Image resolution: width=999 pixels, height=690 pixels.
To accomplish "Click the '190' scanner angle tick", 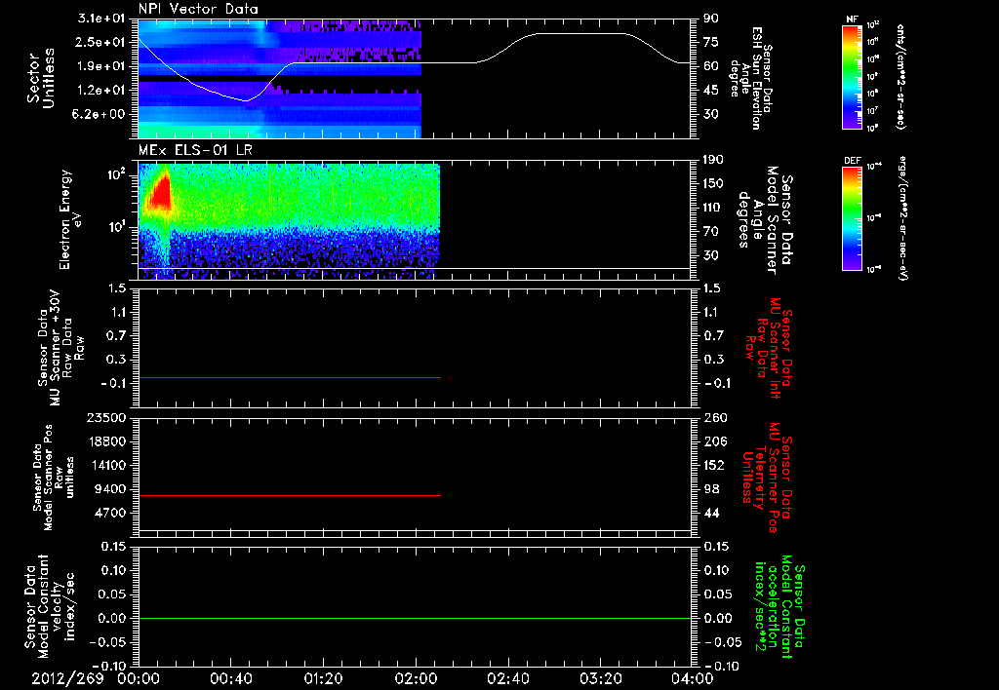I will [x=713, y=160].
